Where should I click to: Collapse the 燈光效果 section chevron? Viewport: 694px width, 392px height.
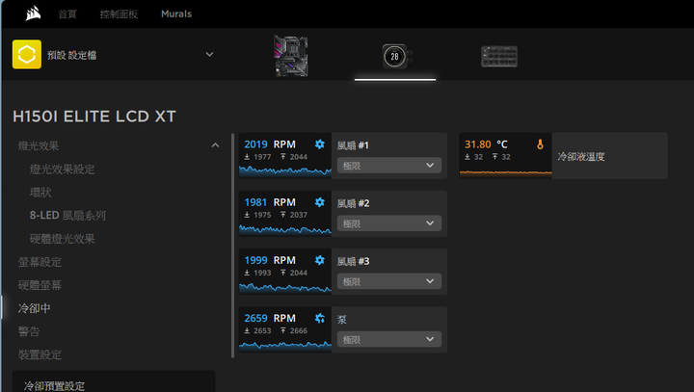pos(215,145)
